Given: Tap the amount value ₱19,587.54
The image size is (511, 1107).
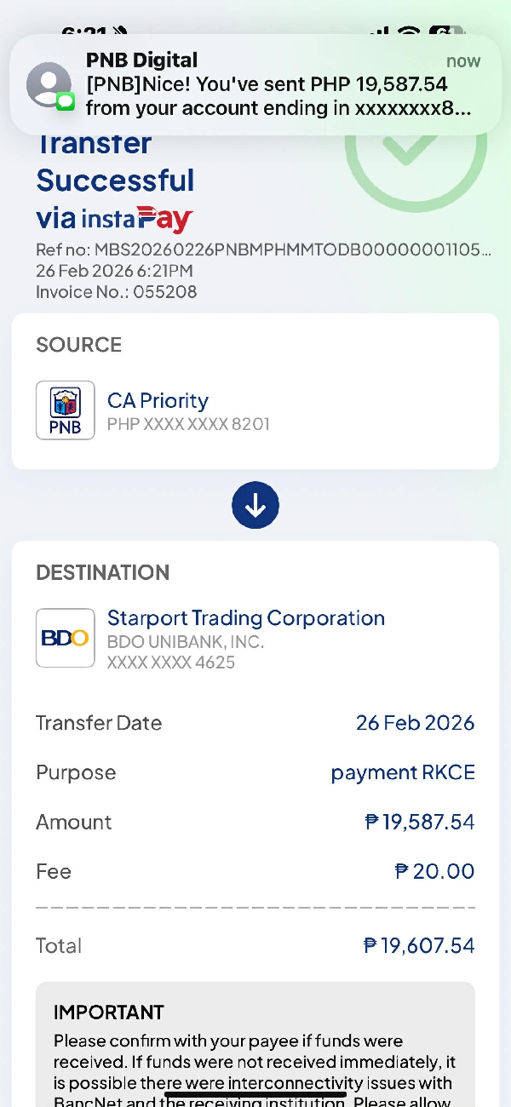Looking at the screenshot, I should click(x=419, y=822).
